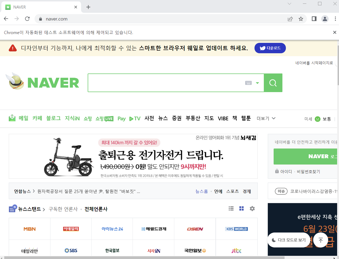Open the 연합뉴스 headline source link
339x259 pixels.
click(x=23, y=191)
